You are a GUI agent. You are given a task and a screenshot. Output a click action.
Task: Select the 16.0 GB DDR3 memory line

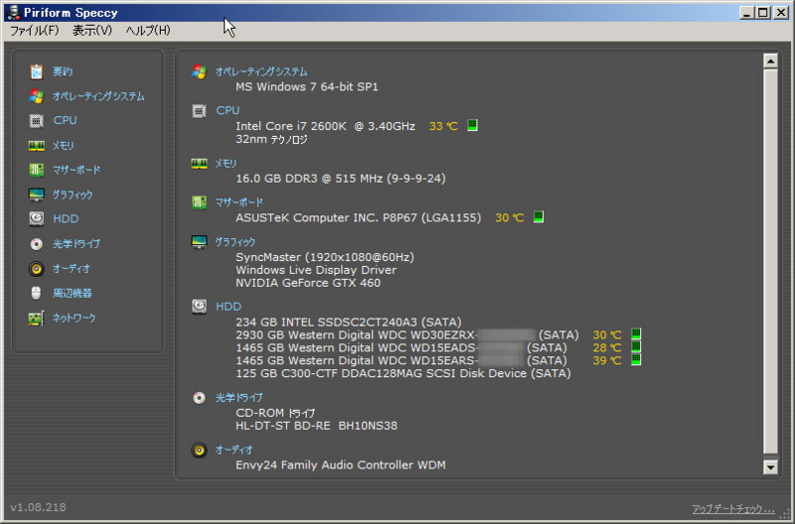click(341, 179)
